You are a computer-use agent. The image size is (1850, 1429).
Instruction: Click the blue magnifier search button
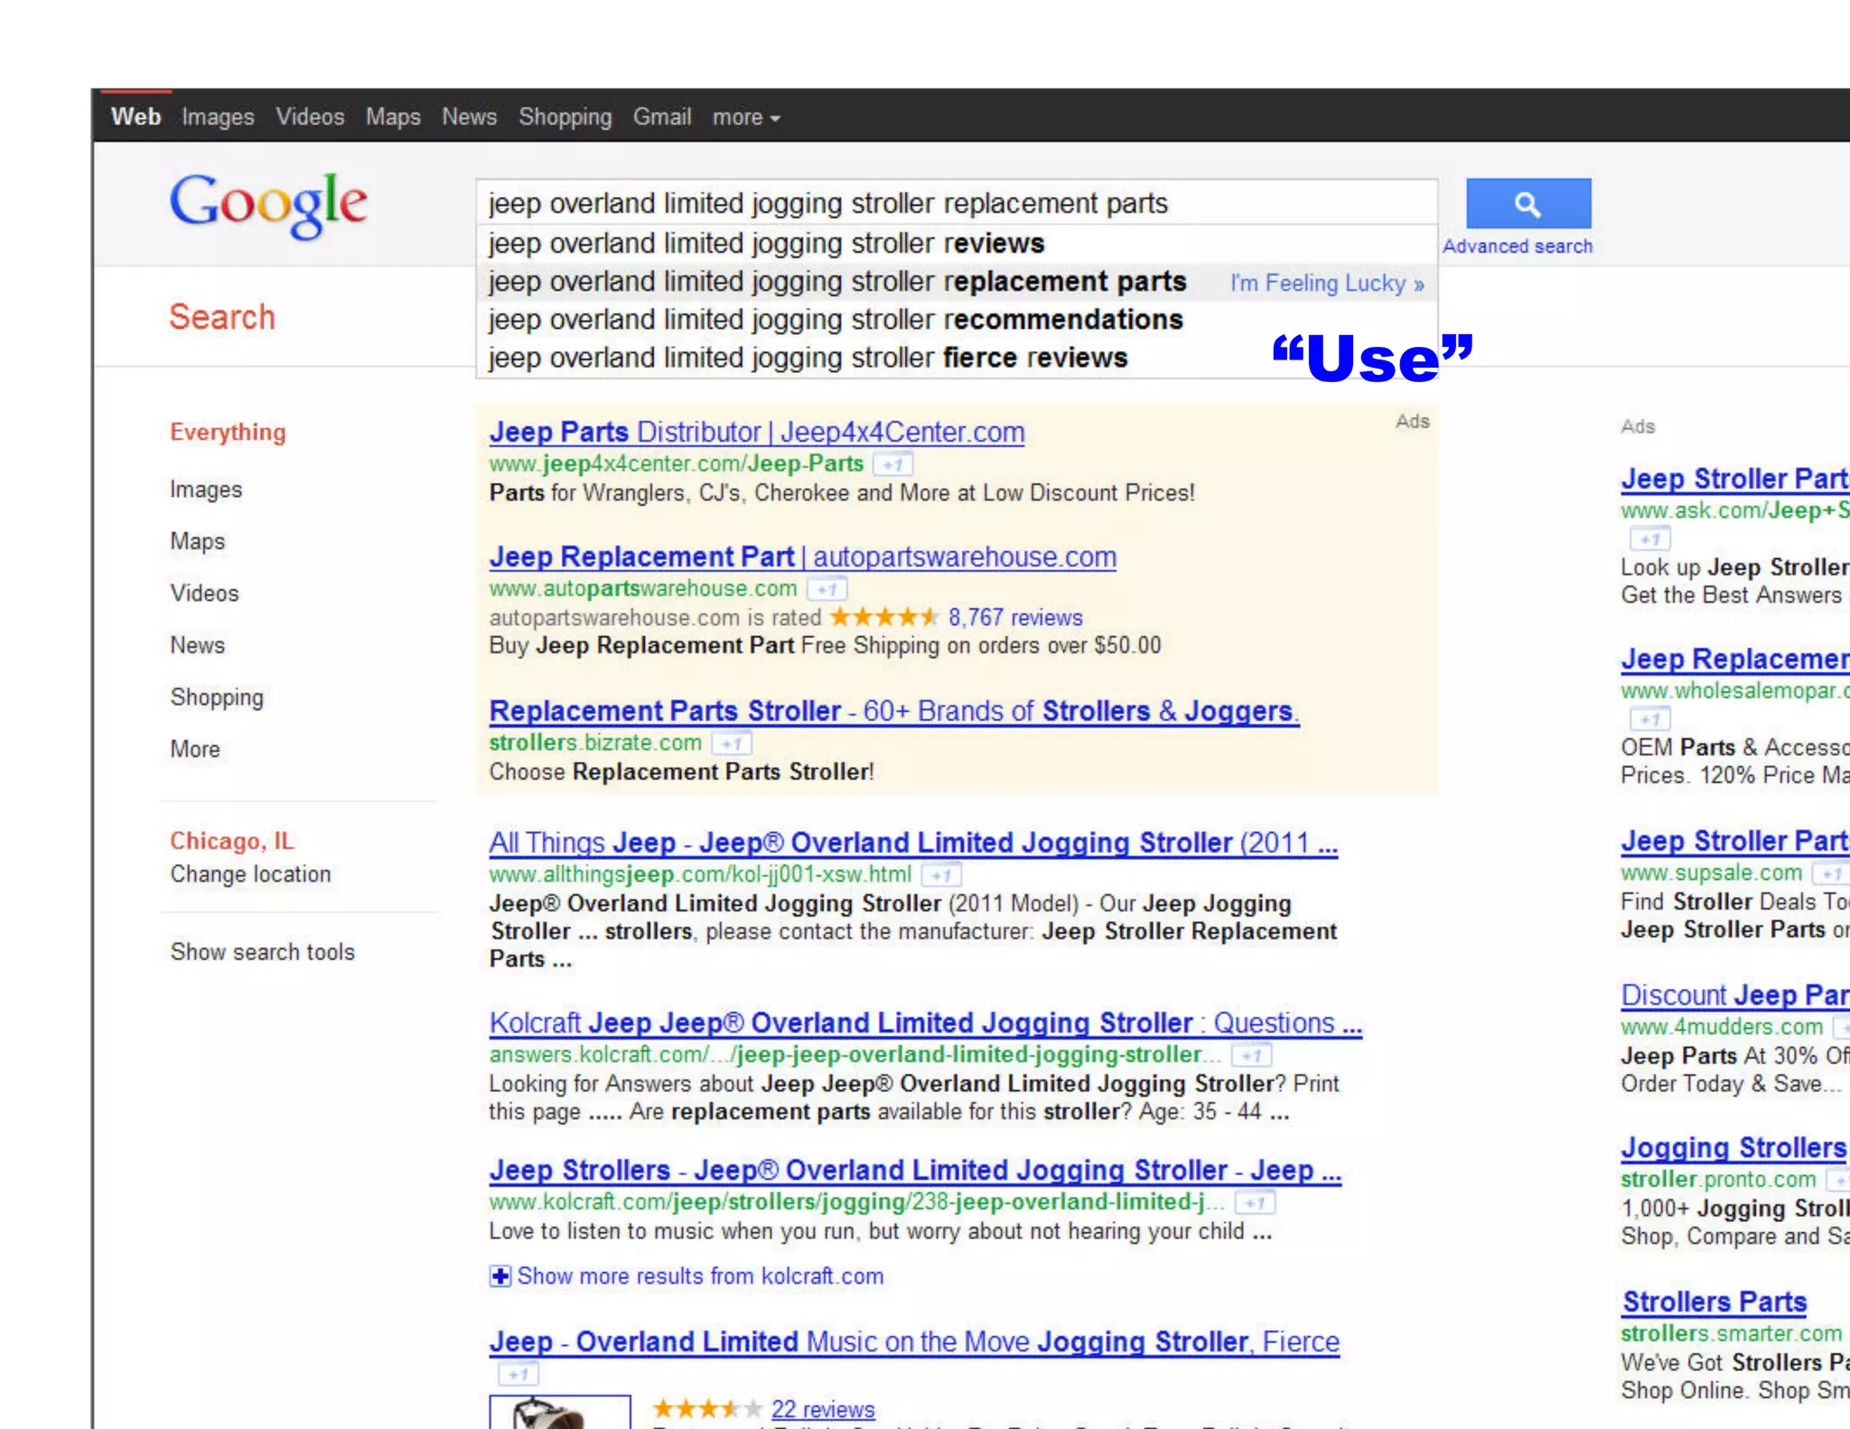pos(1528,203)
